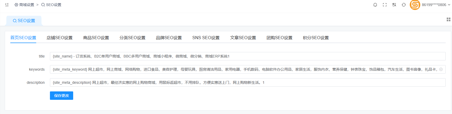The width and height of the screenshot is (452, 114).
Task: Open the language translation icon
Action: tap(394, 5)
